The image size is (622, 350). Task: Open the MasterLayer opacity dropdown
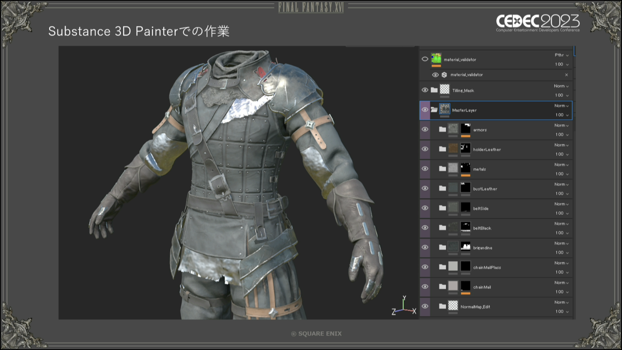(x=562, y=115)
